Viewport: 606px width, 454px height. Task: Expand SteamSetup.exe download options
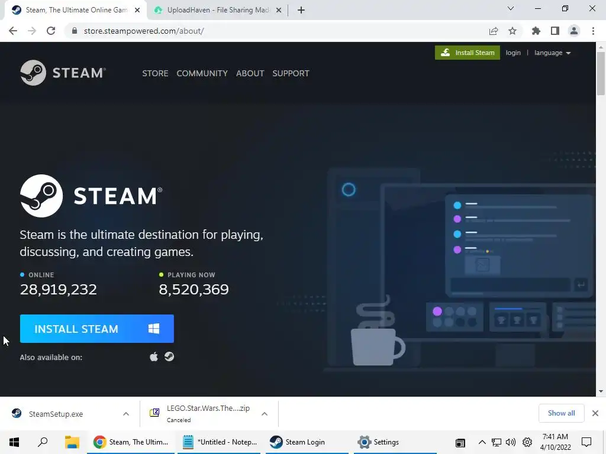point(126,414)
